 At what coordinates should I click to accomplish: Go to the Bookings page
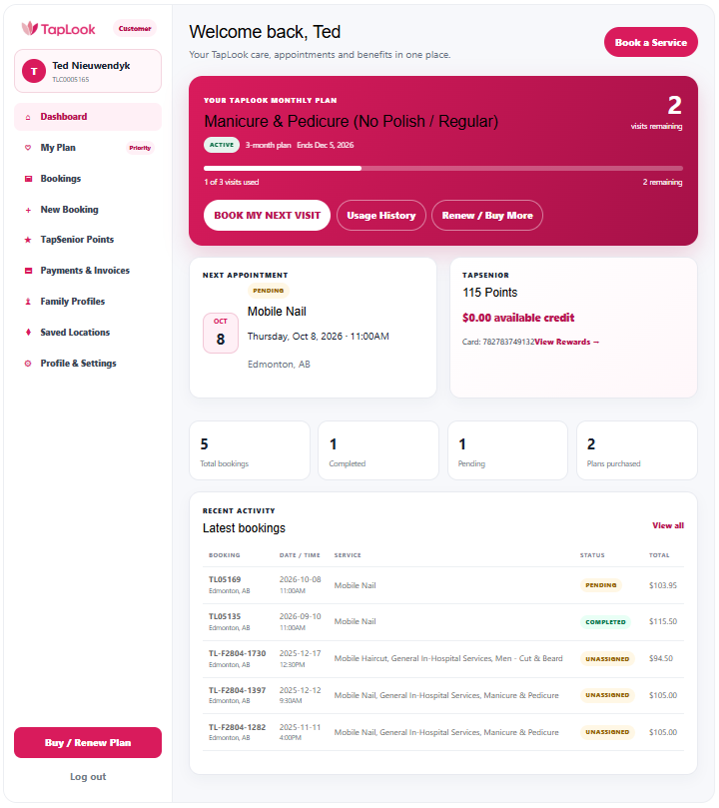[88, 179]
